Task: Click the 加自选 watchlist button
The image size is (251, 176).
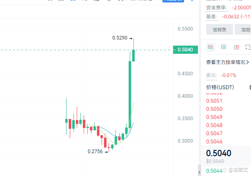Action: pyautogui.click(x=243, y=29)
